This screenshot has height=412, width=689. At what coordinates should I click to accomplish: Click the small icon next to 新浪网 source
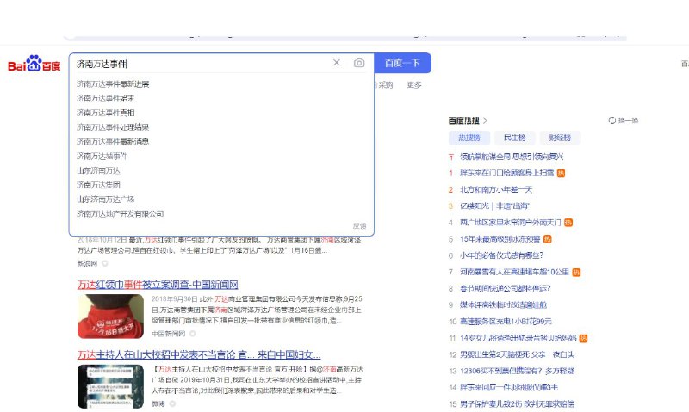pyautogui.click(x=104, y=264)
